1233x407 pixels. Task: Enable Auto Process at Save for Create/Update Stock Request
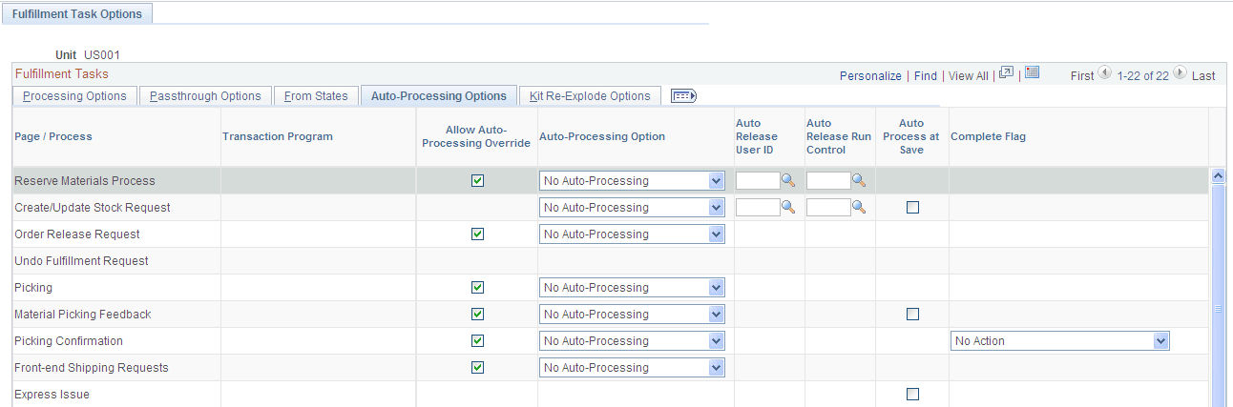point(912,207)
